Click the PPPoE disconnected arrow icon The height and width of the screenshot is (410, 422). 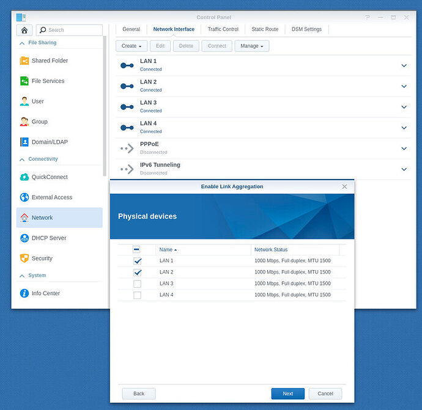(127, 148)
